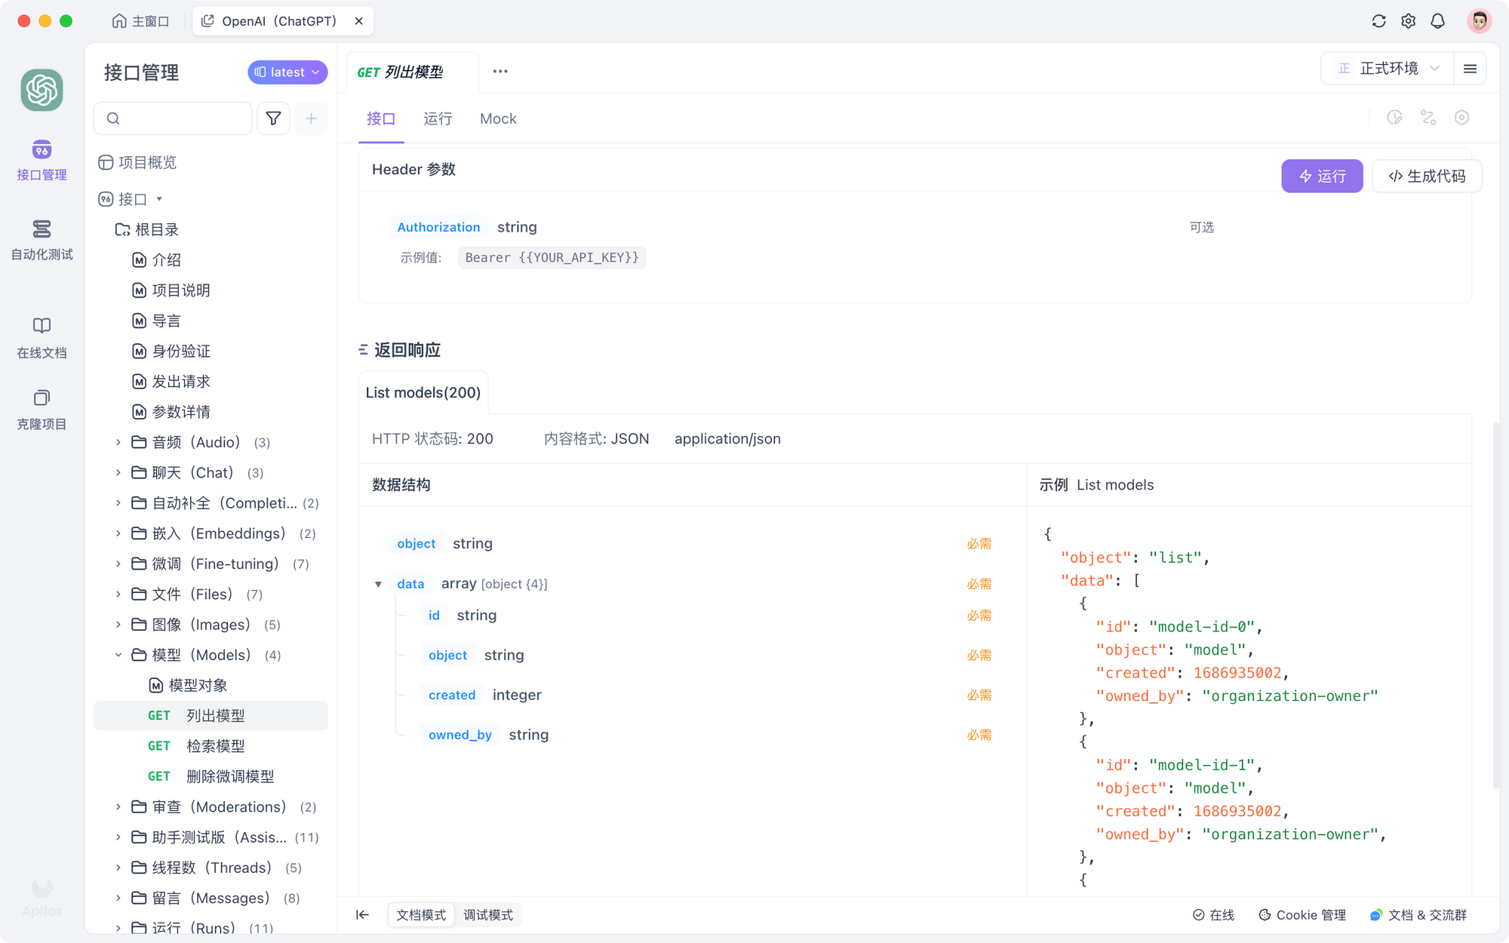Viewport: 1509px width, 943px height.
Task: Click the 自动化测试 sidebar icon
Action: [41, 238]
